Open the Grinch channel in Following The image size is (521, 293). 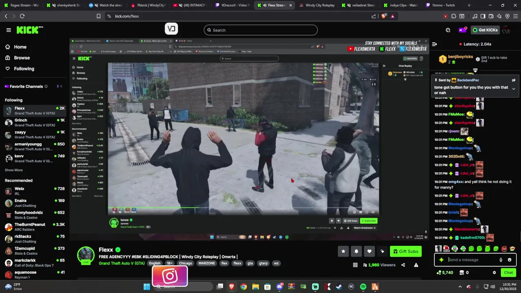click(x=35, y=122)
